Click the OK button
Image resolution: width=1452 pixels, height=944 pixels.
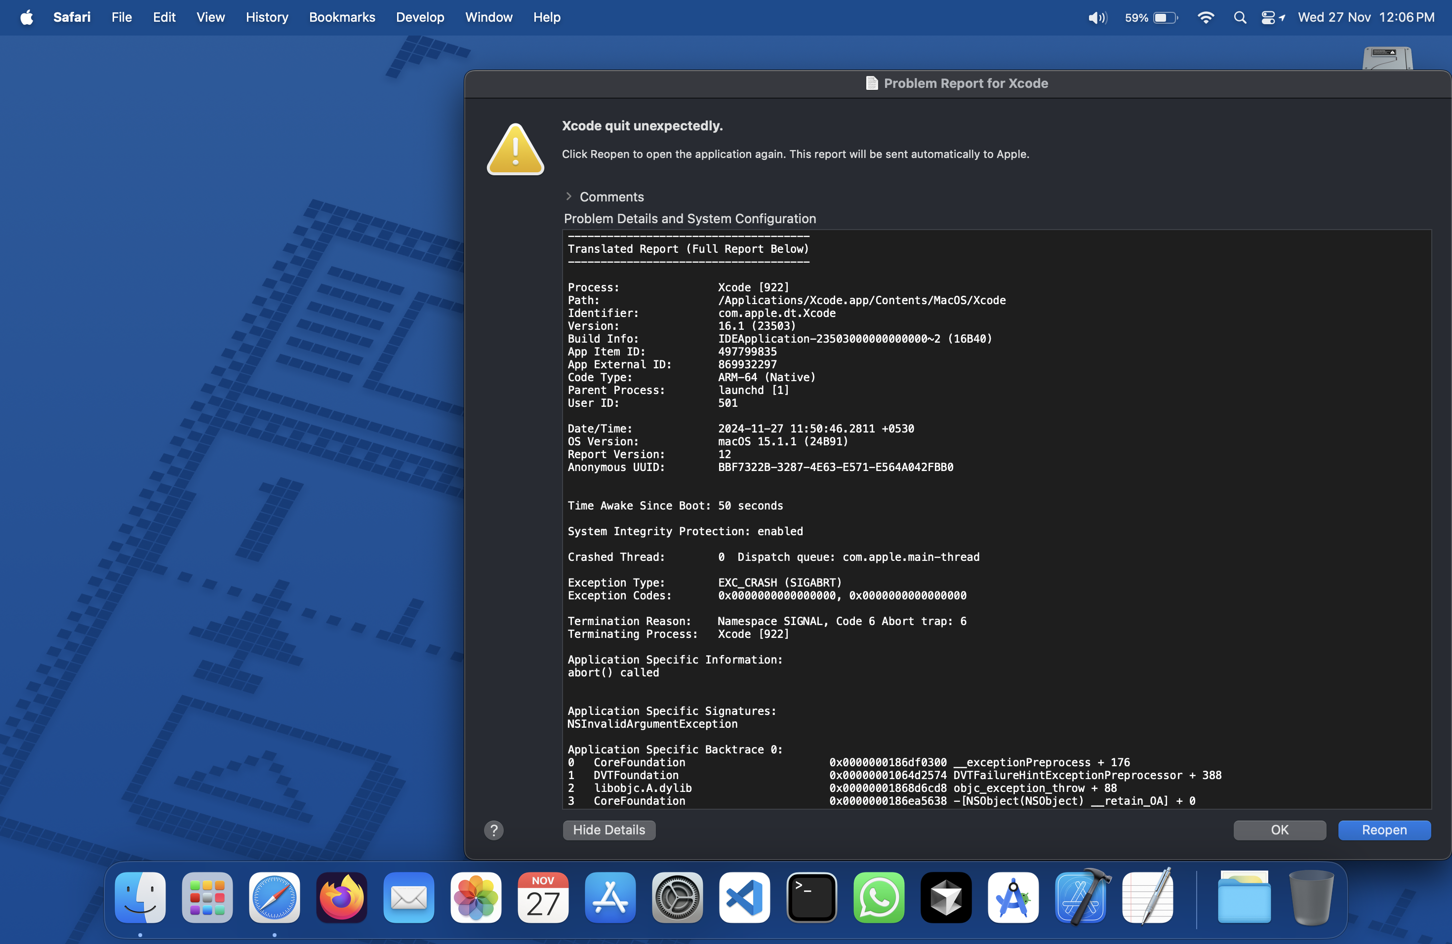pyautogui.click(x=1279, y=829)
